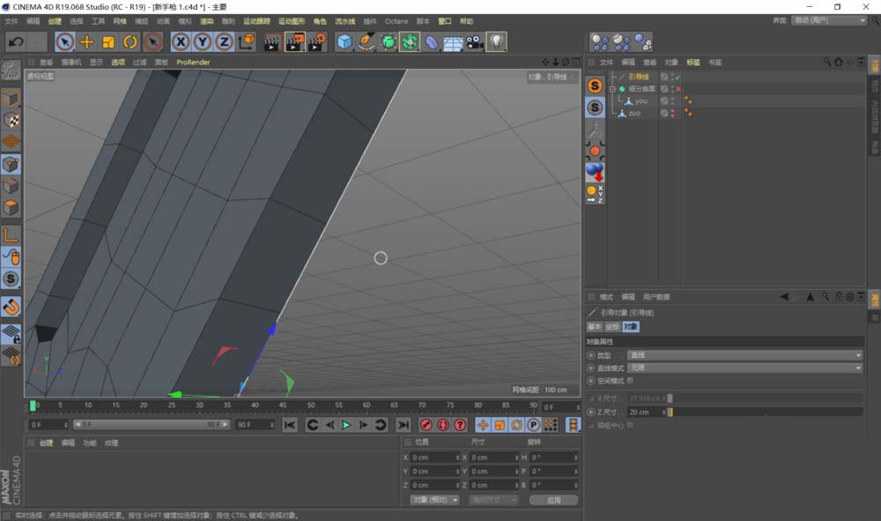Activate the Live Selection tool
Viewport: 881px width, 521px height.
pyautogui.click(x=64, y=41)
